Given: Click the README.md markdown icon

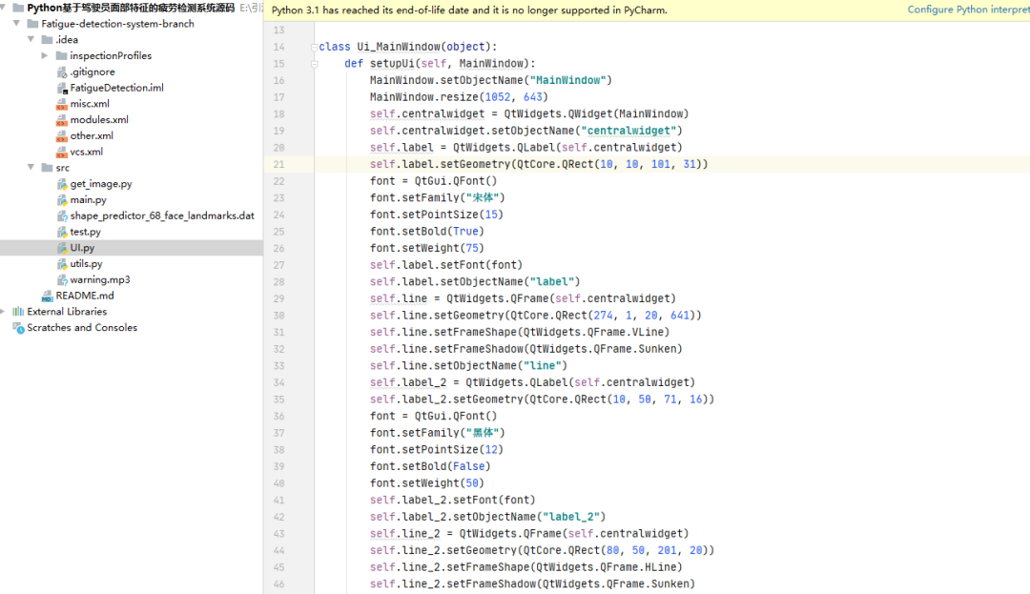Looking at the screenshot, I should tap(48, 297).
